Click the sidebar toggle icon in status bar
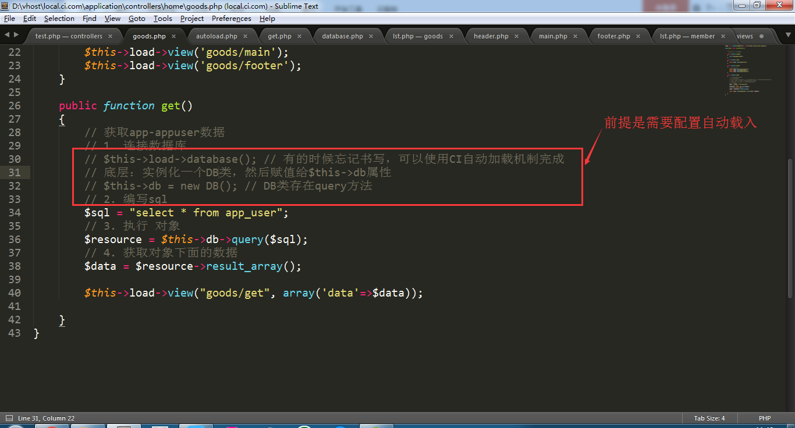Image resolution: width=795 pixels, height=428 pixels. coord(9,418)
